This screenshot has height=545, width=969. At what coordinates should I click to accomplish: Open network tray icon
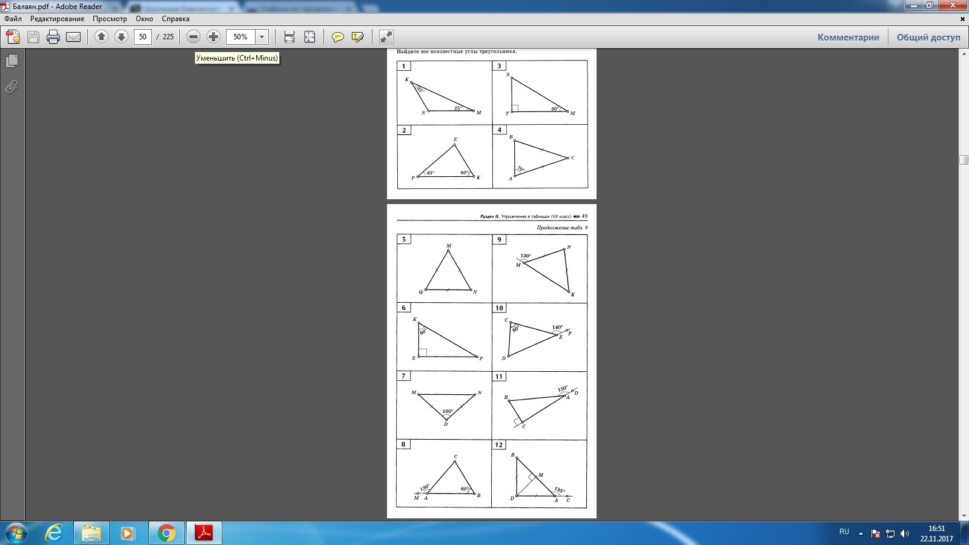point(890,533)
